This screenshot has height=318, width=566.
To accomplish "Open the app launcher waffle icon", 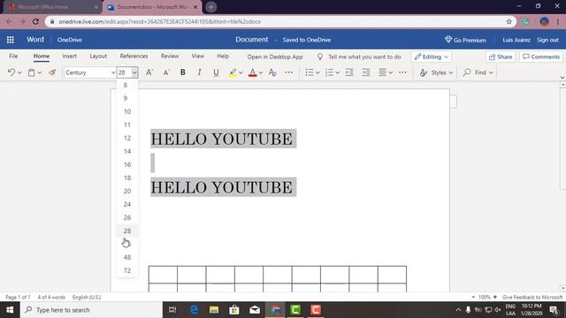I will click(11, 40).
